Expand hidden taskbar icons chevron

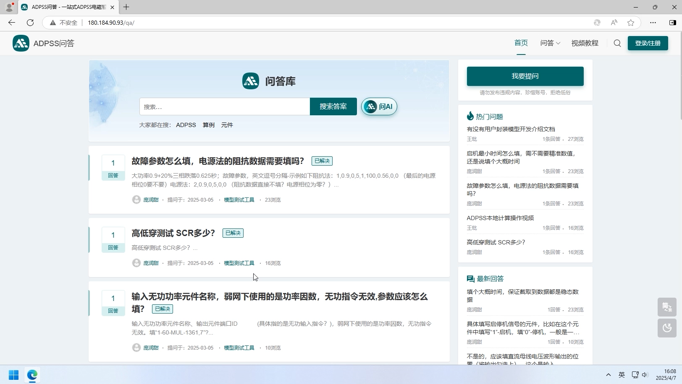click(x=608, y=375)
